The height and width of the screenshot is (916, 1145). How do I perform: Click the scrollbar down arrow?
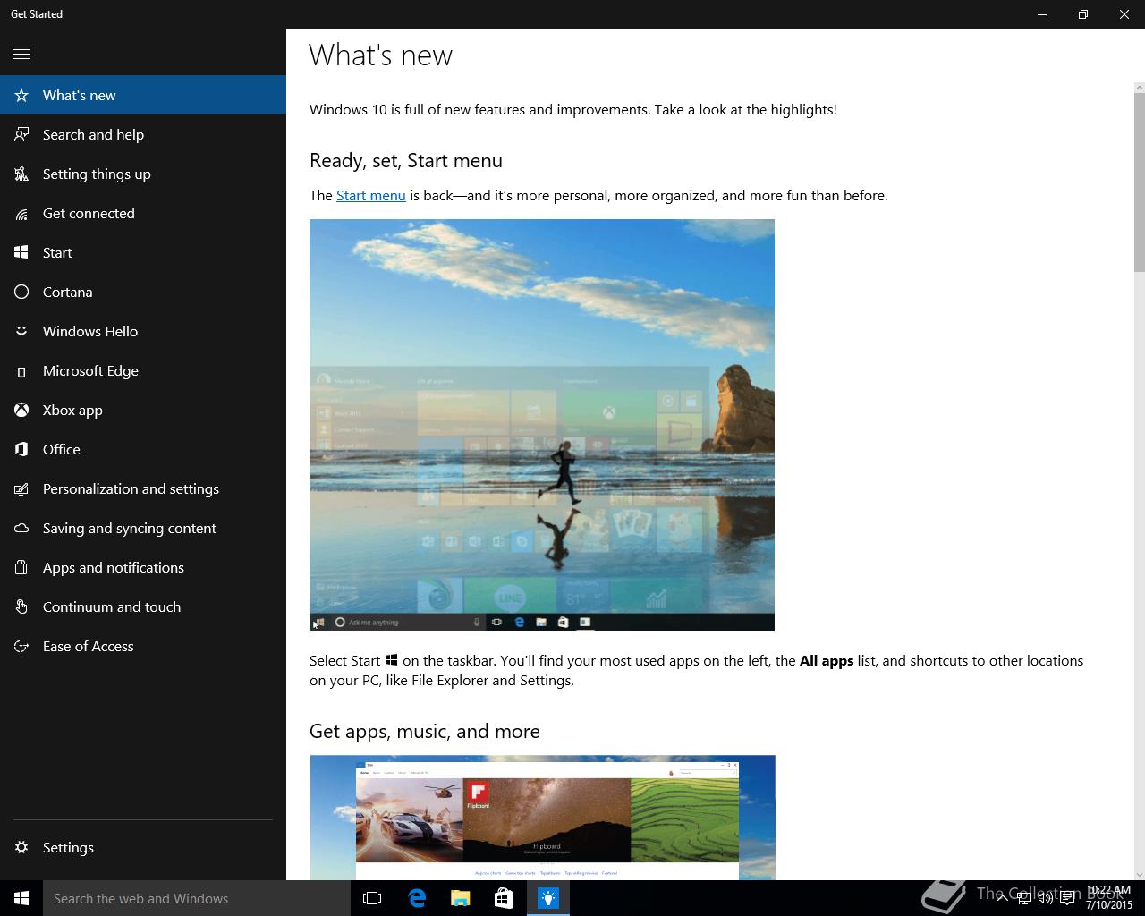point(1139,874)
